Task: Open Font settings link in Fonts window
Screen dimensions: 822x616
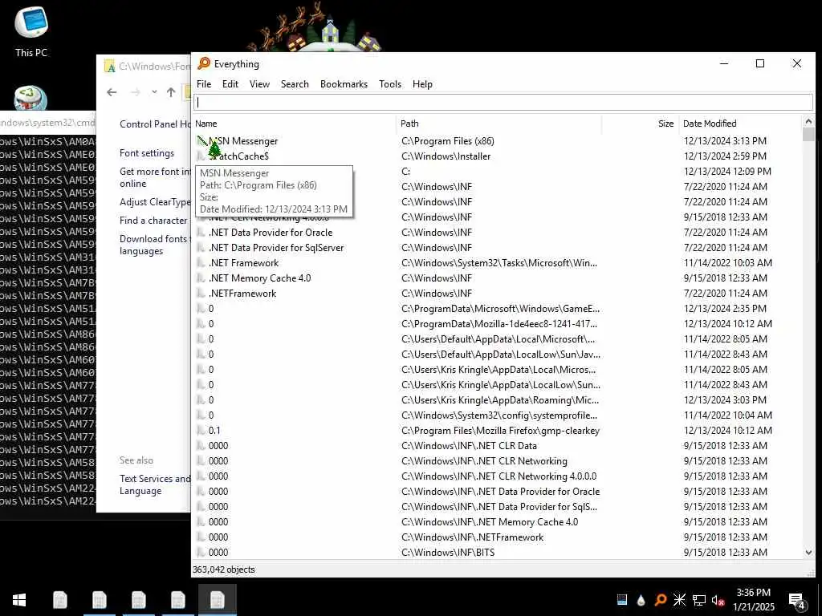Action: tap(147, 153)
